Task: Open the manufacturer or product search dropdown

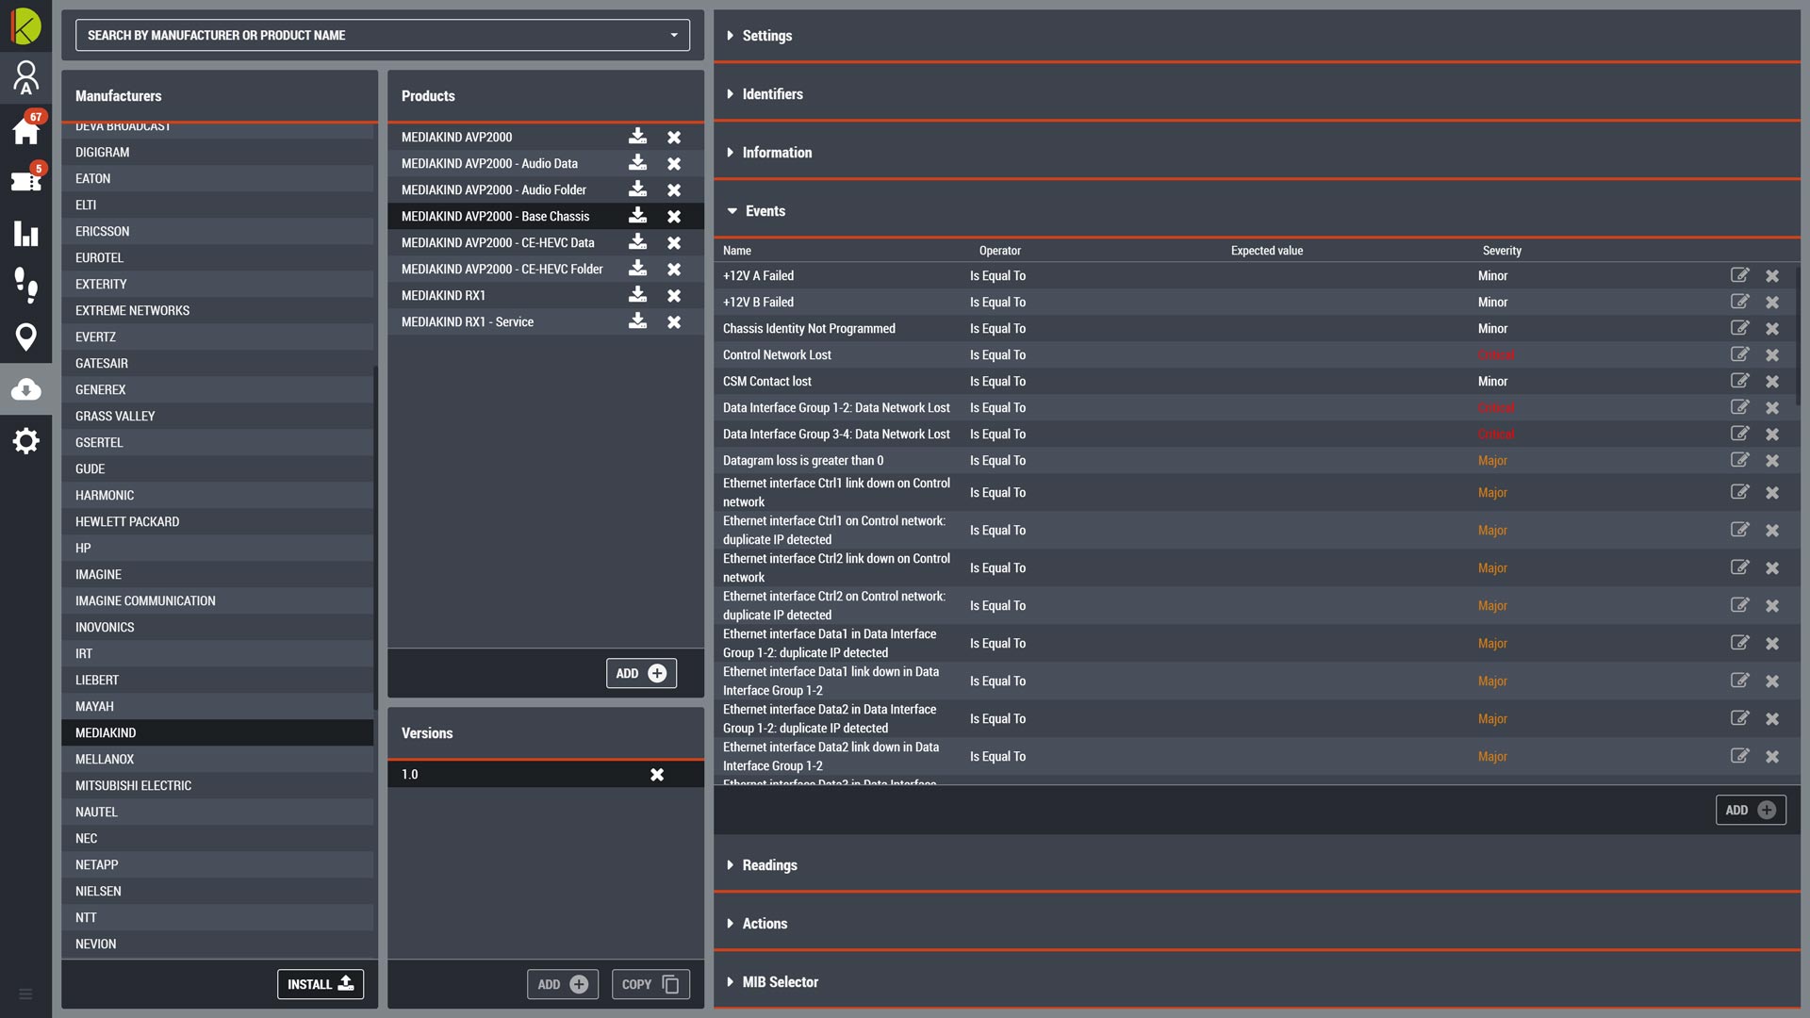Action: pos(383,36)
